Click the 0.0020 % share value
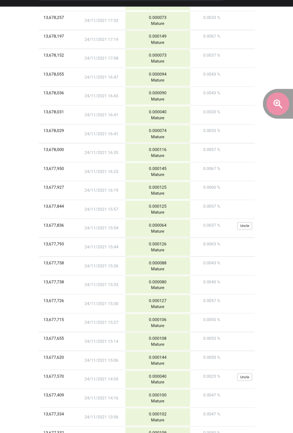Viewport: 293px width, 433px height. click(212, 112)
